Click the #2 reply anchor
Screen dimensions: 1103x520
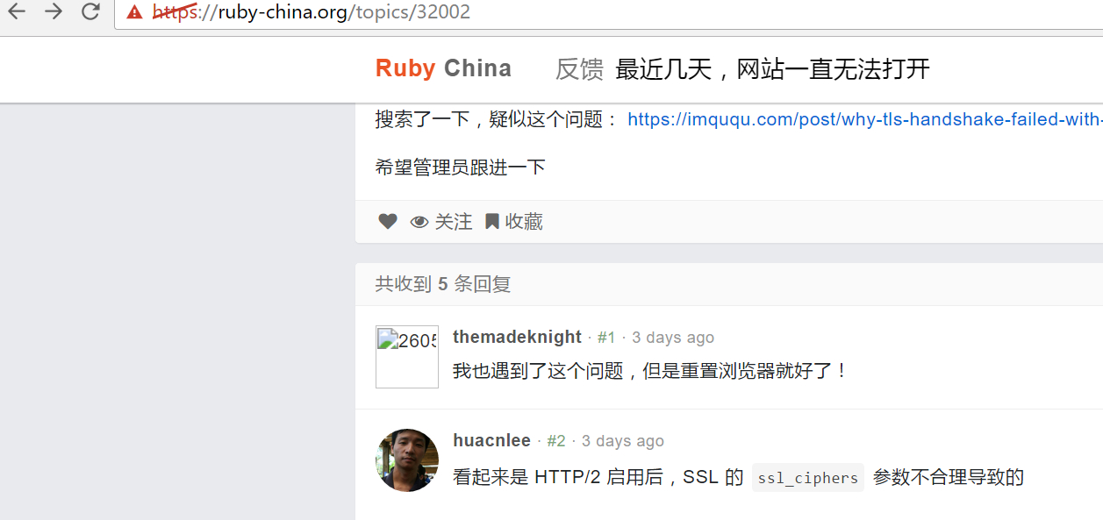pos(556,441)
